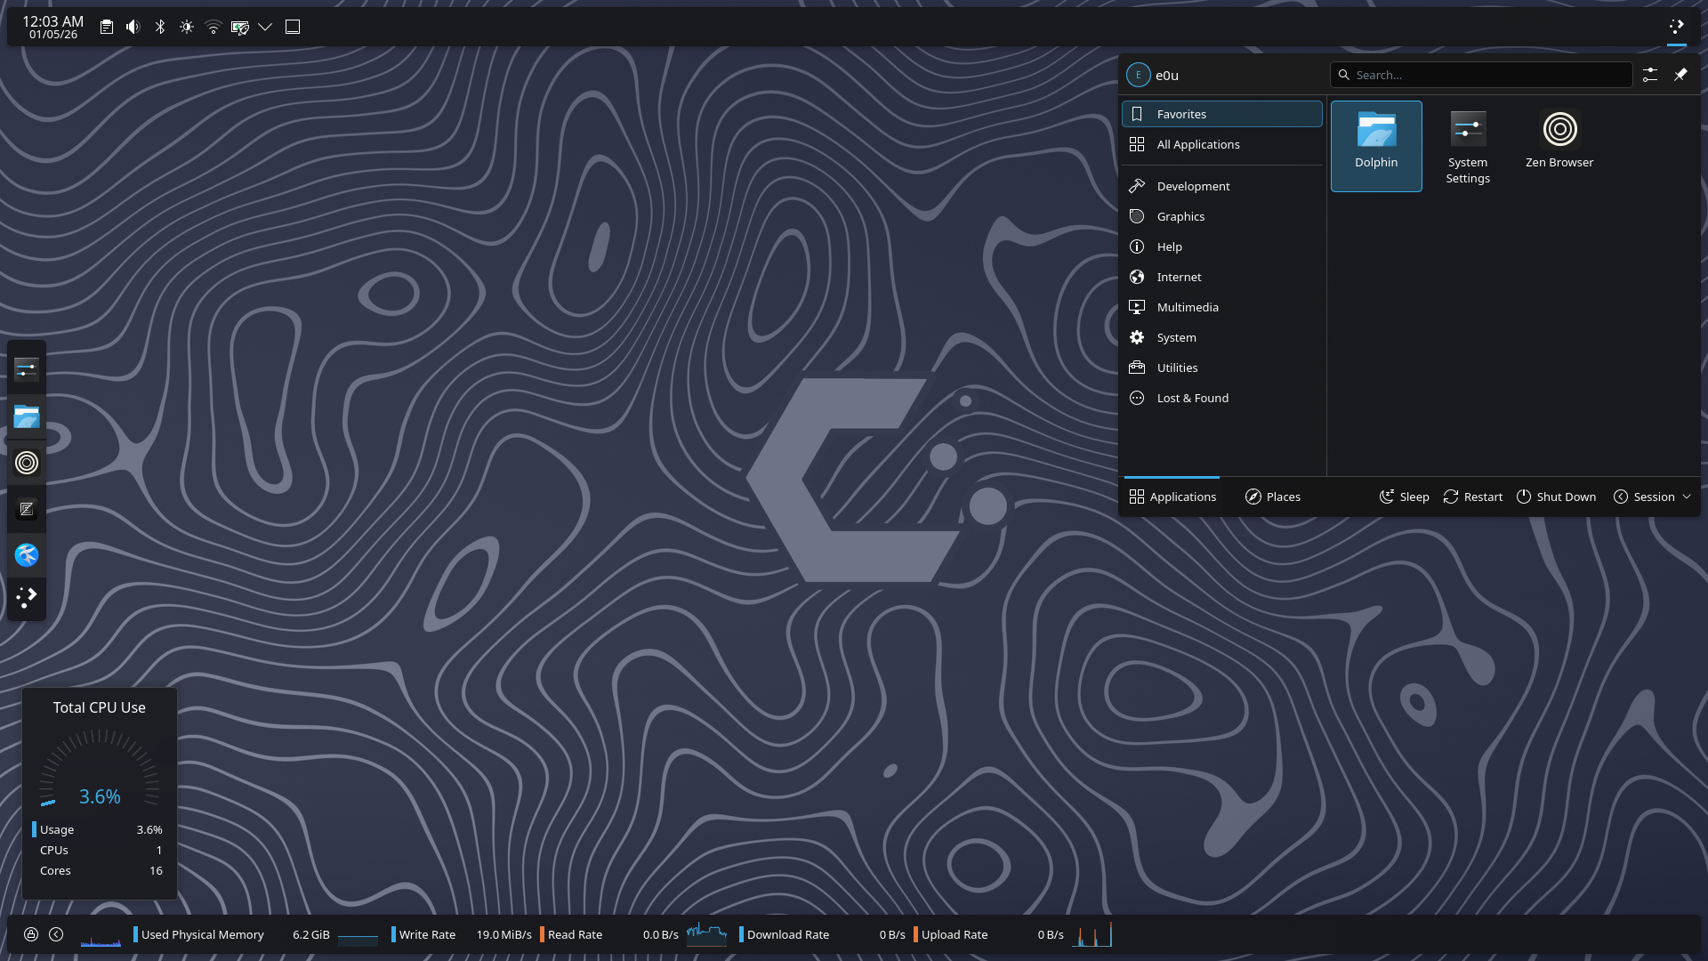Open Multimedia category
Image resolution: width=1708 pixels, height=961 pixels.
[x=1222, y=307]
